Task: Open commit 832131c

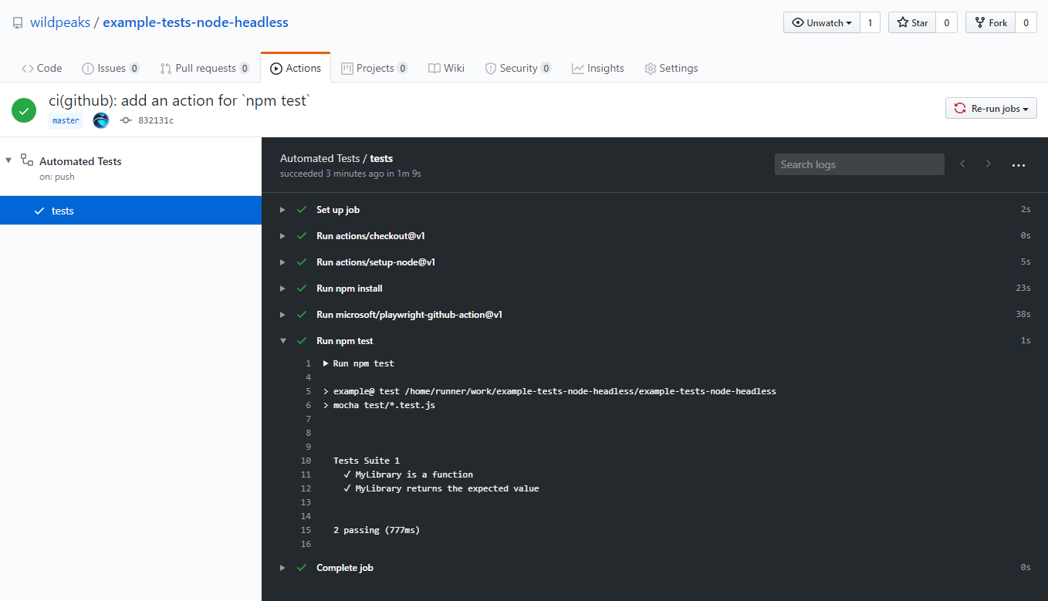Action: (x=156, y=120)
